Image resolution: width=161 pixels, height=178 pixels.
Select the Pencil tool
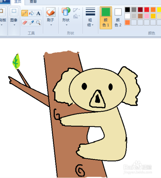click(25, 13)
